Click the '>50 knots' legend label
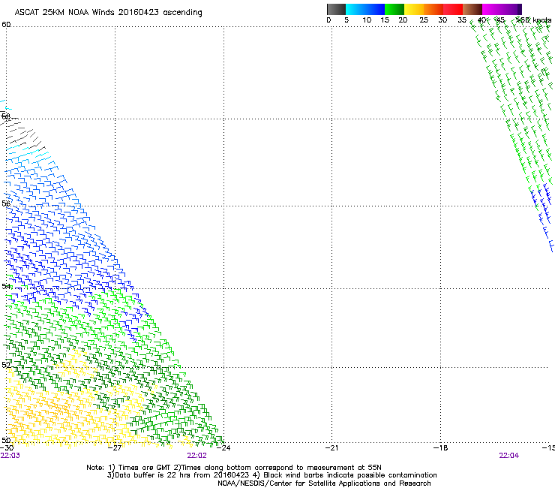555x488 pixels. pos(533,20)
